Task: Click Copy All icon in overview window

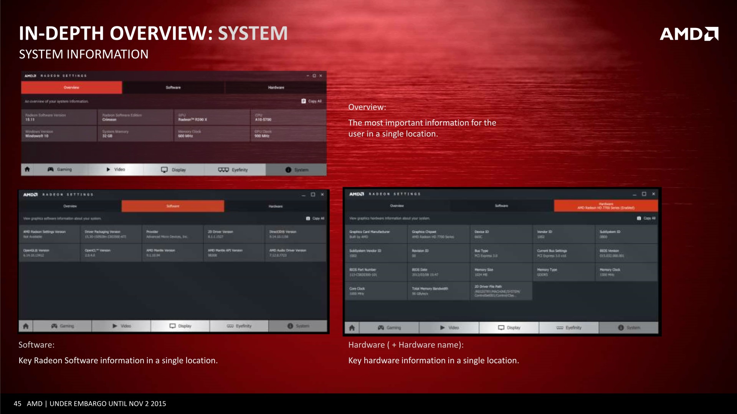Action: [x=304, y=101]
